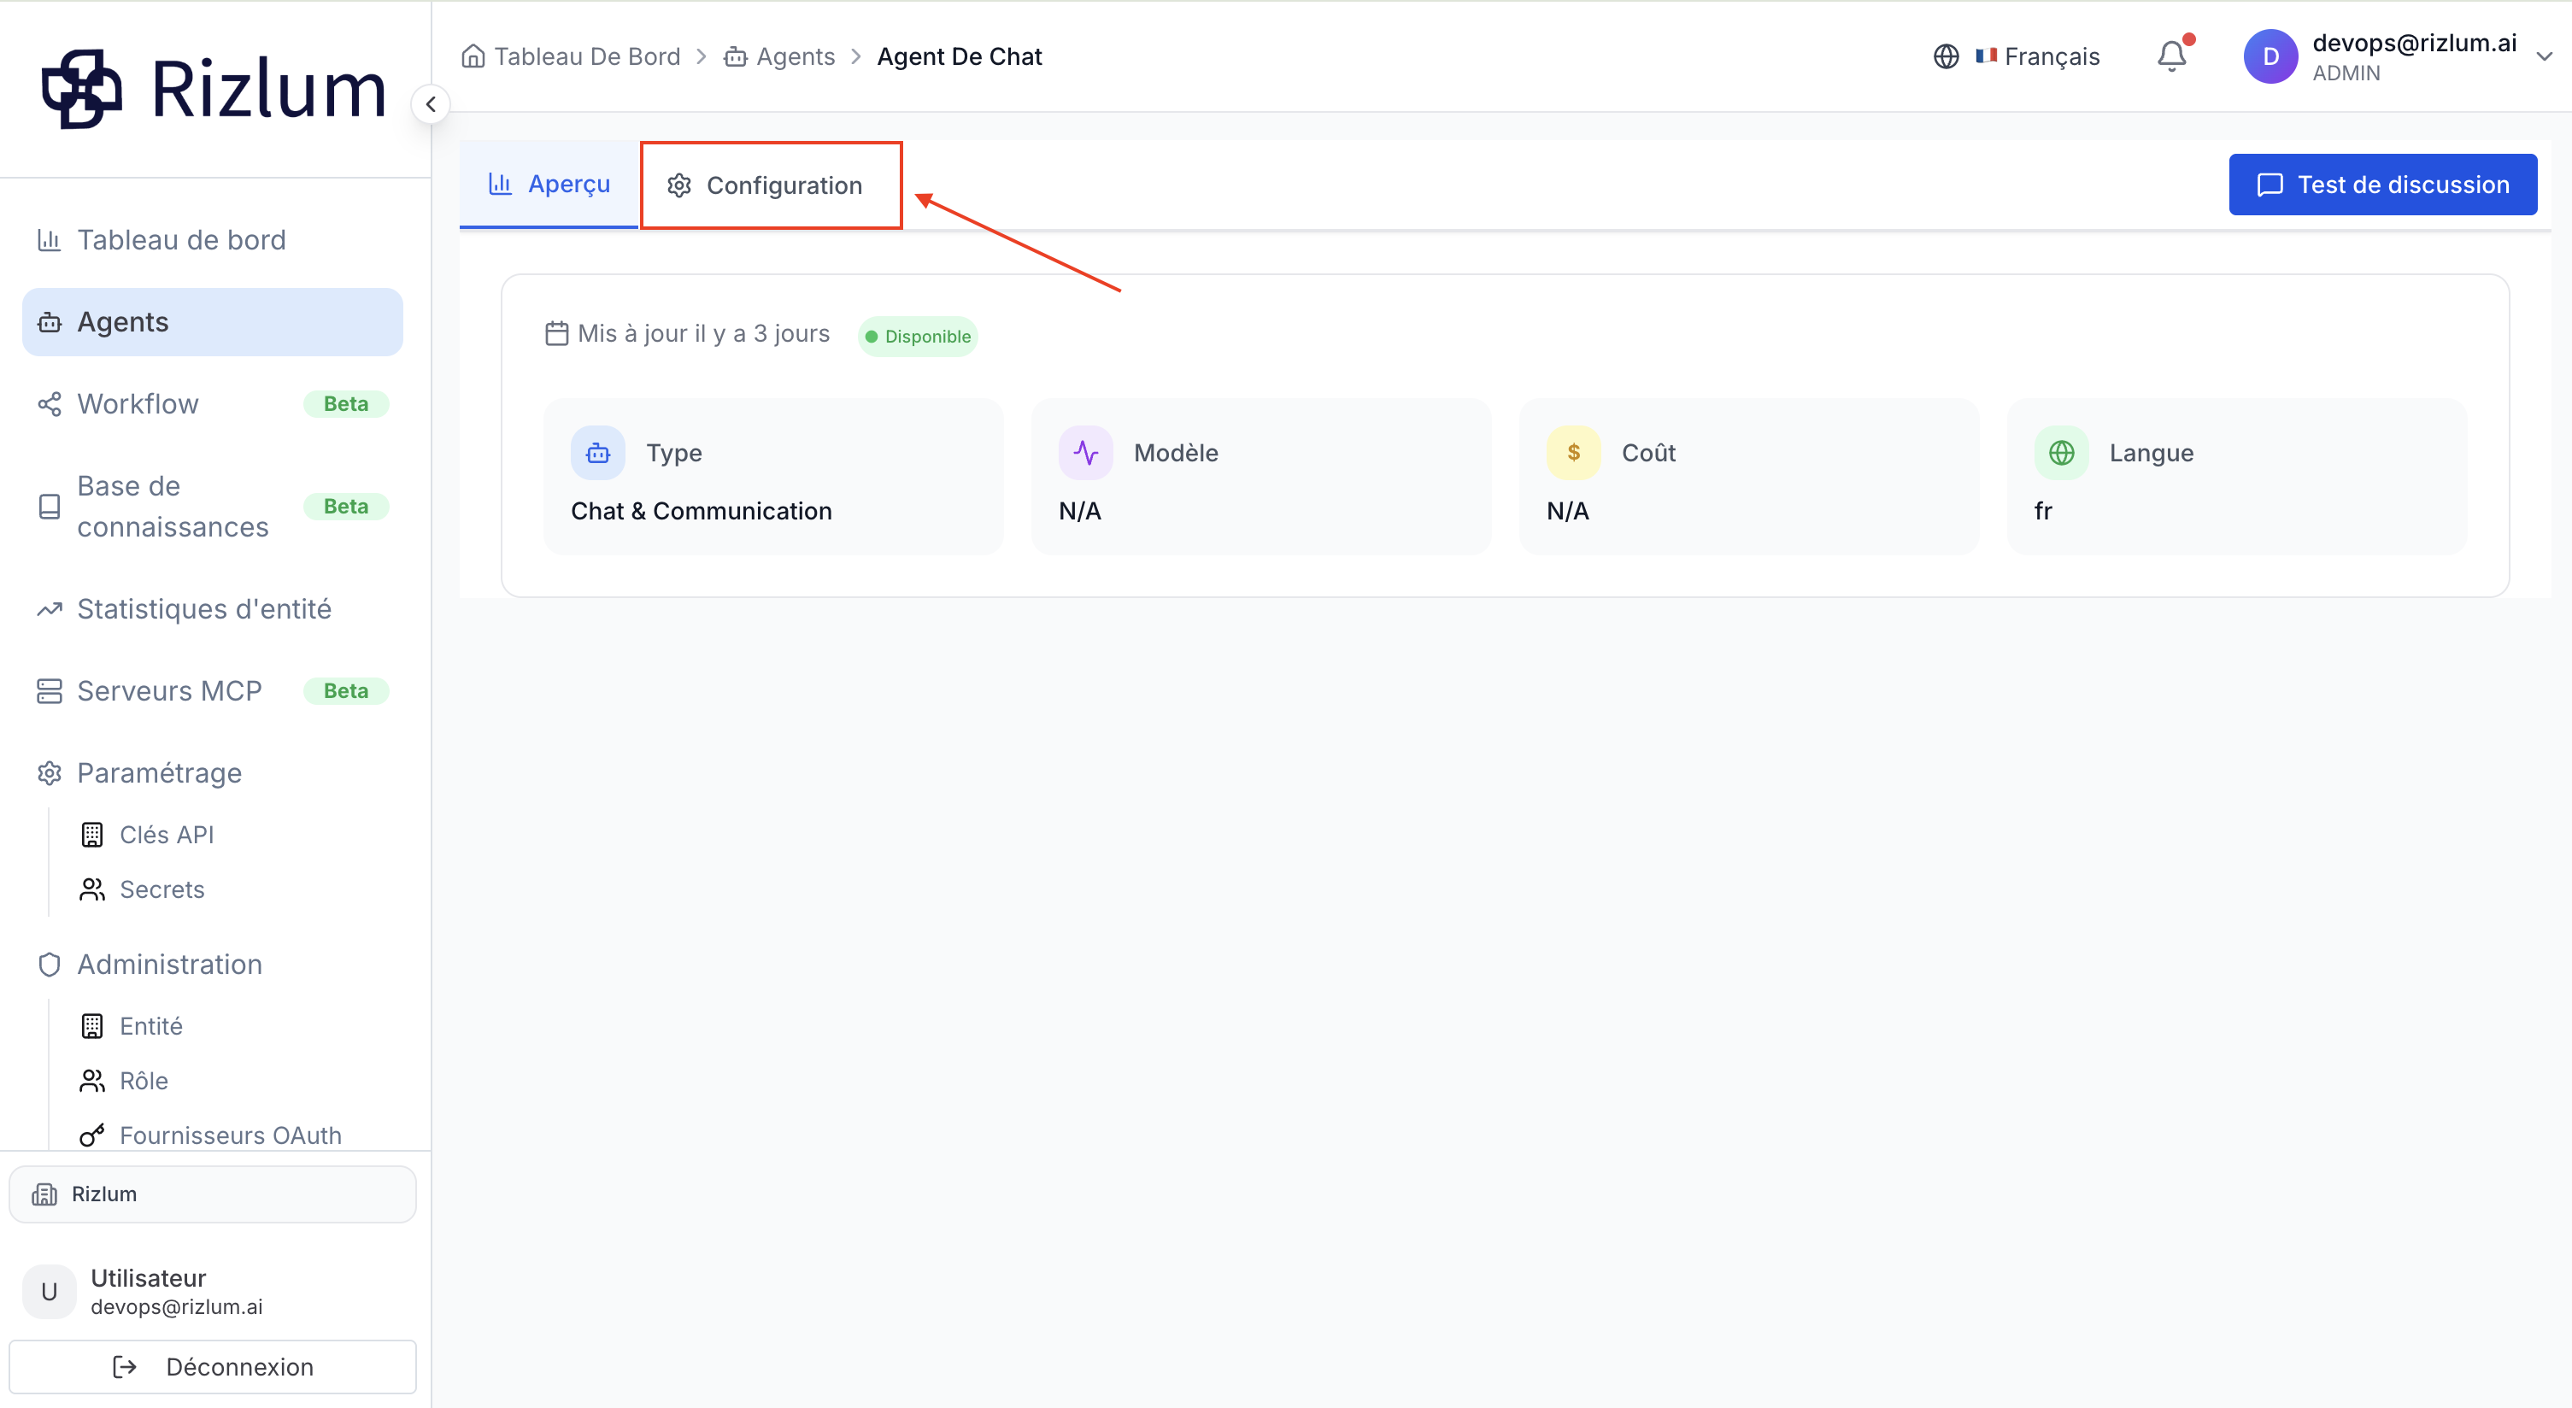Open Agents in the sidebar
The width and height of the screenshot is (2572, 1408).
coord(213,321)
